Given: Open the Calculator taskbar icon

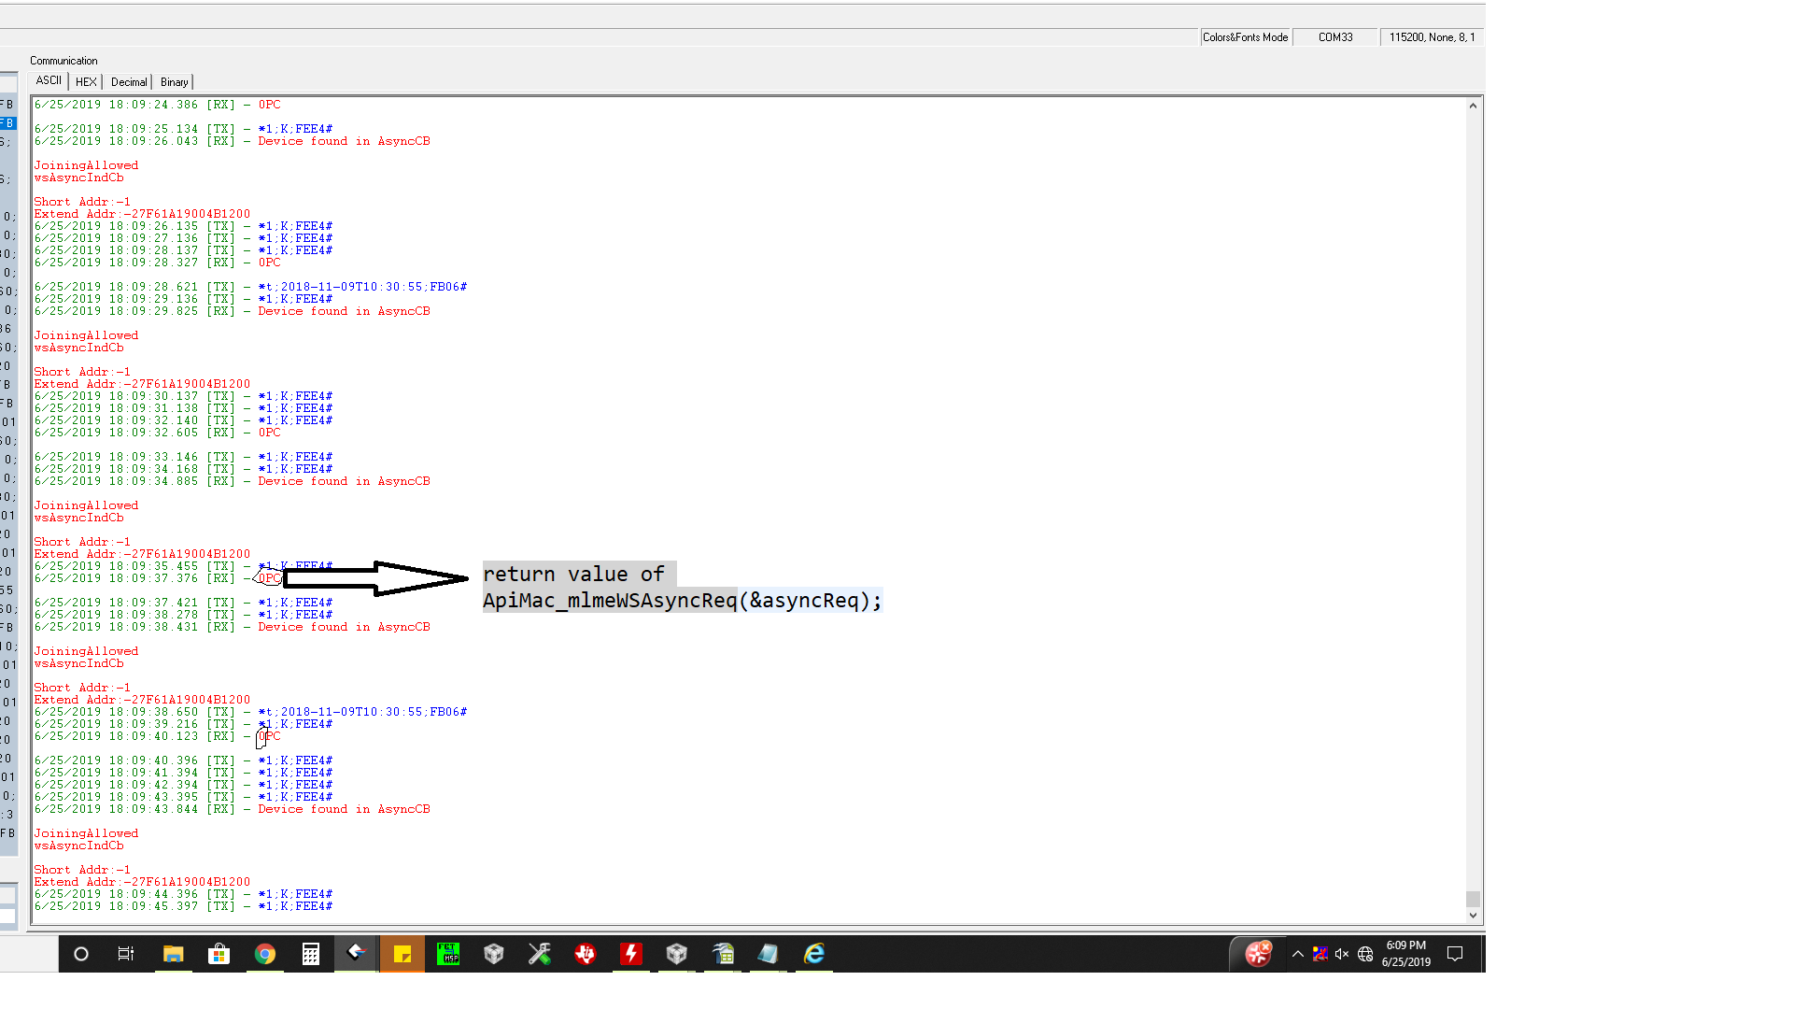Looking at the screenshot, I should tap(311, 954).
